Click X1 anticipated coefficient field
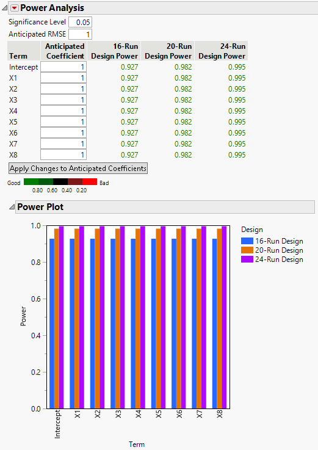 coord(63,78)
